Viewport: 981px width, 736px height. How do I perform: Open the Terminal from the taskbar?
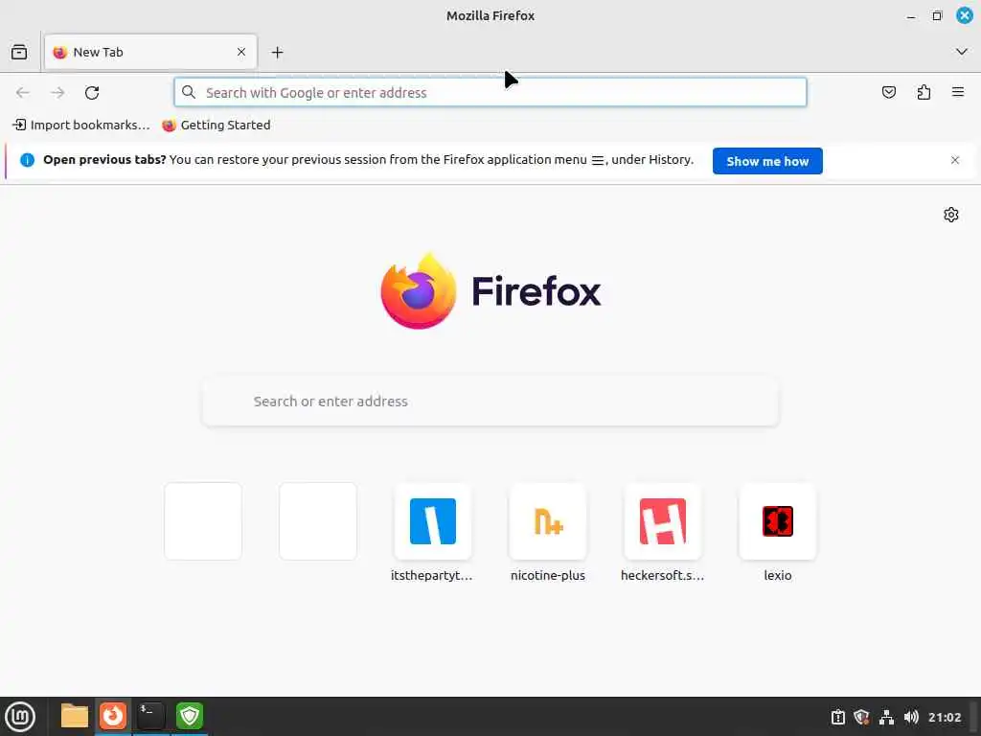click(151, 716)
